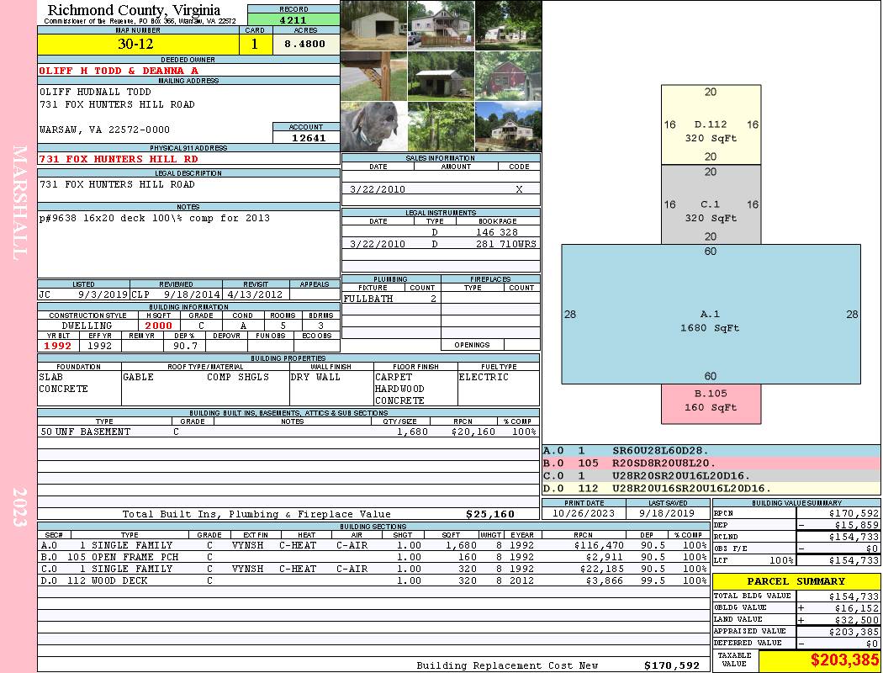This screenshot has width=883, height=673.
Task: Click total built ins value $25,160
Action: (x=490, y=514)
